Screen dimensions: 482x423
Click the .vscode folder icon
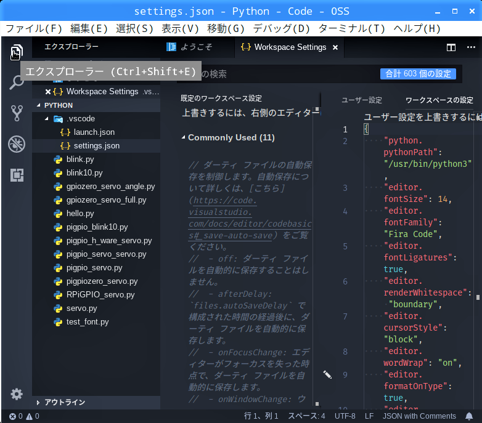58,119
